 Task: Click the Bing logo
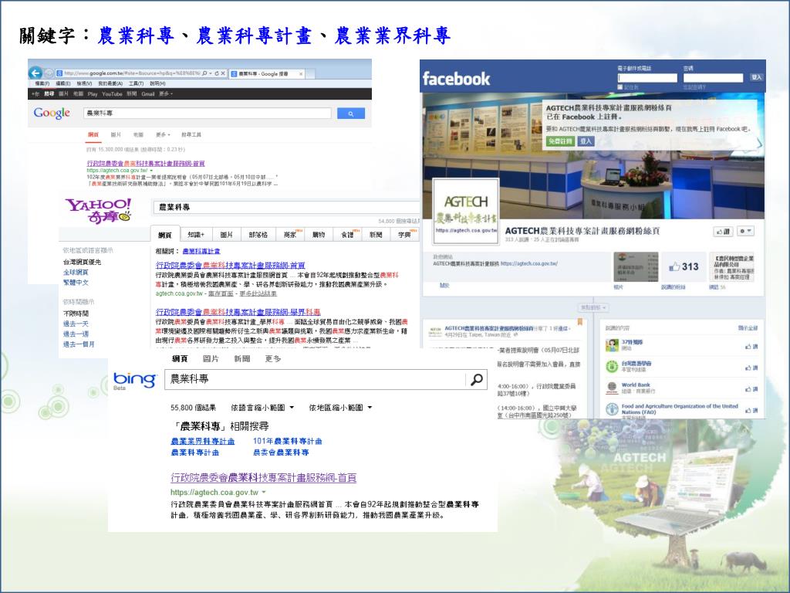(134, 380)
